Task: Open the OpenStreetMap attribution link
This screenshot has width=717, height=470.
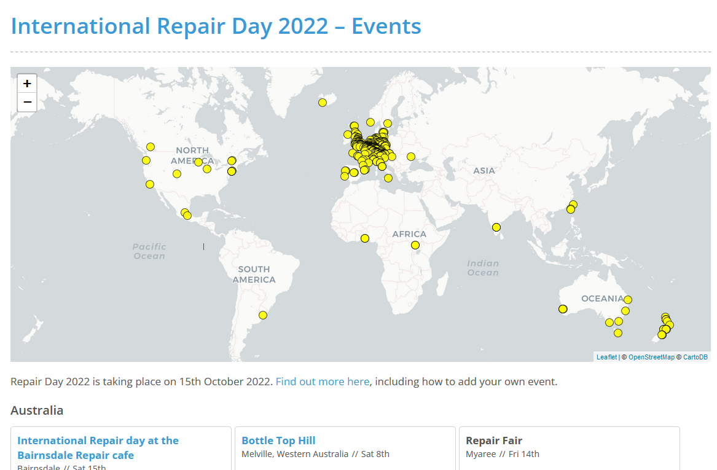Action: 651,357
